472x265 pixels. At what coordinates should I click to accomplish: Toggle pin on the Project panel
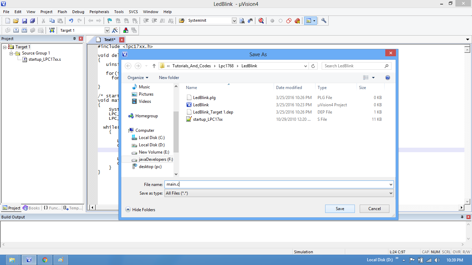(74, 39)
